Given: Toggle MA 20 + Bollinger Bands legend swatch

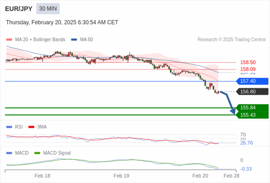Looking at the screenshot, I should point(9,40).
